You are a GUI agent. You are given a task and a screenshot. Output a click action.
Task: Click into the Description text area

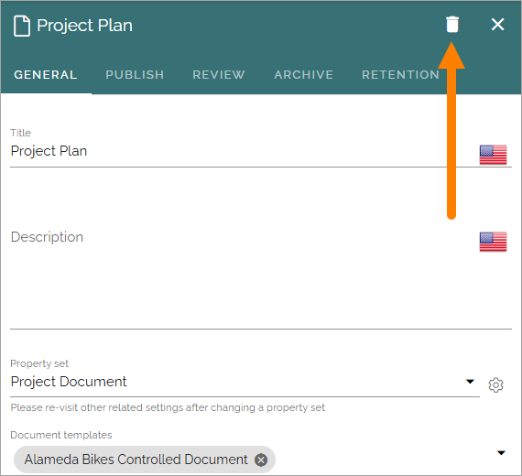[245, 278]
